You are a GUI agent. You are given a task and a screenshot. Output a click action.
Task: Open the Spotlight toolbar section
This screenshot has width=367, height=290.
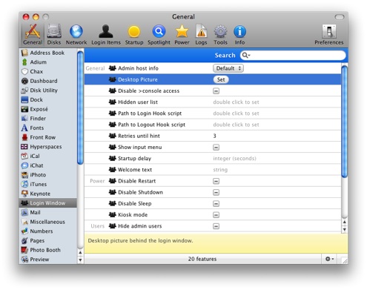coord(159,35)
